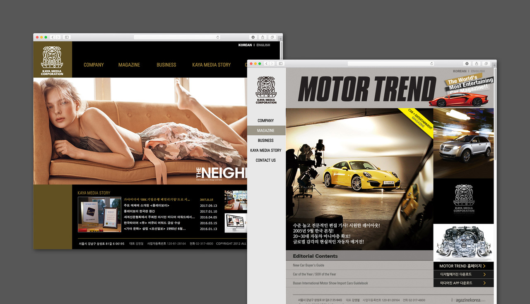Open KAYA MEDIA STORY in the rear window's top menu

tap(212, 65)
